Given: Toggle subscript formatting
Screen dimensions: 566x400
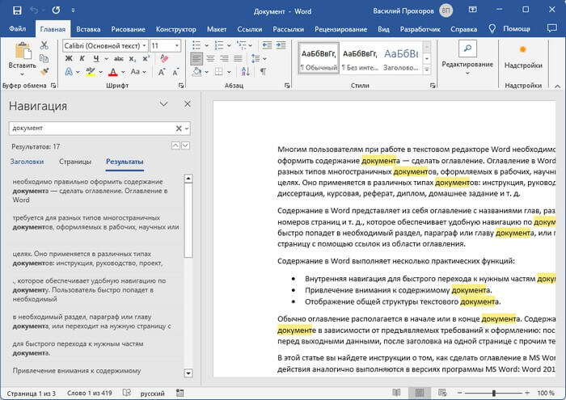Looking at the screenshot, I should 133,58.
